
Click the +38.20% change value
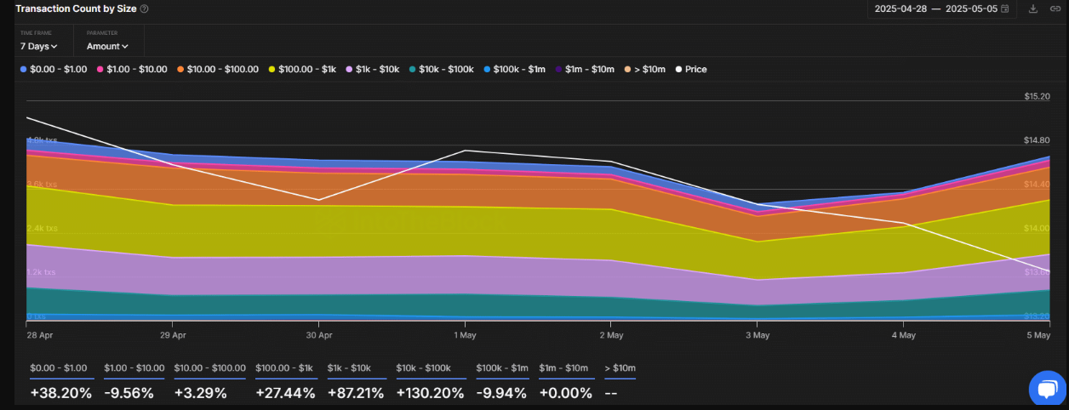(60, 393)
